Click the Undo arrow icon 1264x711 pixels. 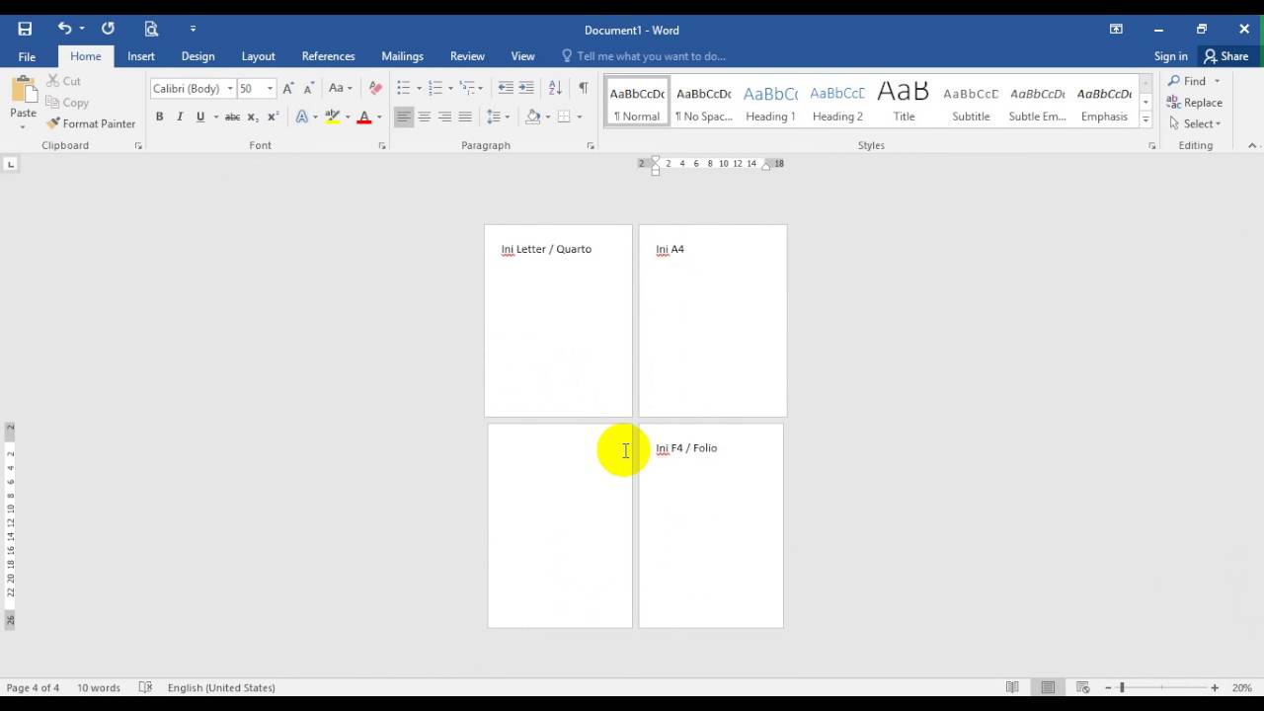[x=64, y=29]
